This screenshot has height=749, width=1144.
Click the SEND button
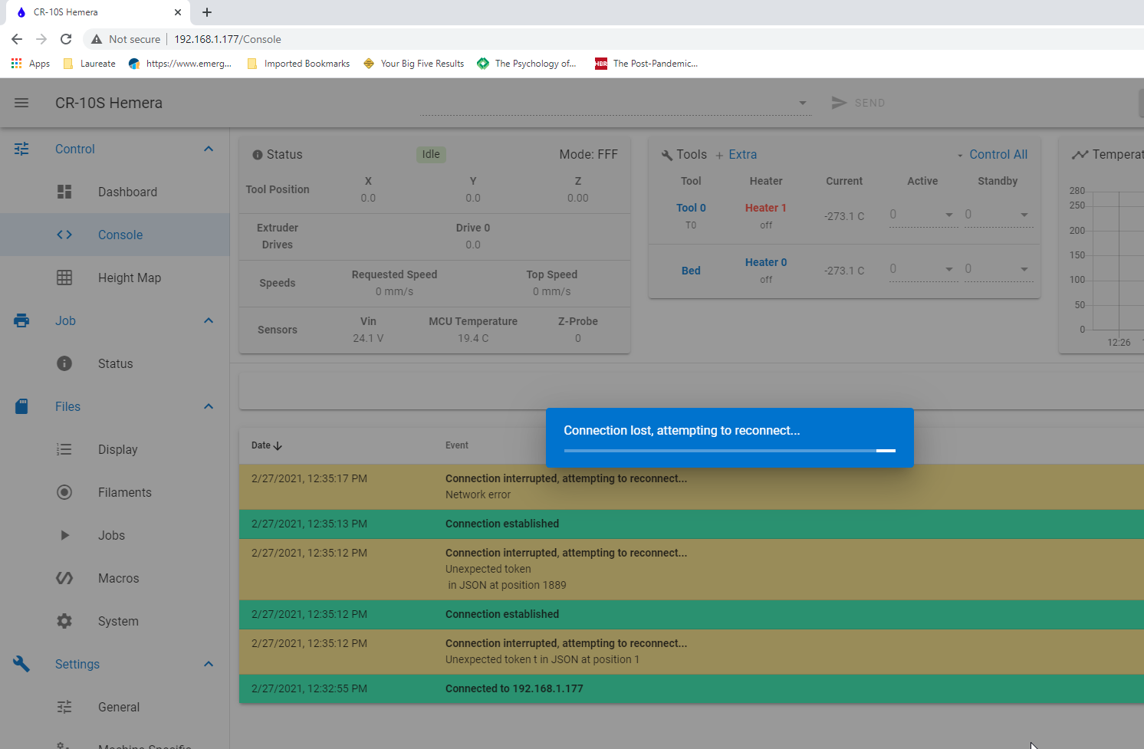858,103
